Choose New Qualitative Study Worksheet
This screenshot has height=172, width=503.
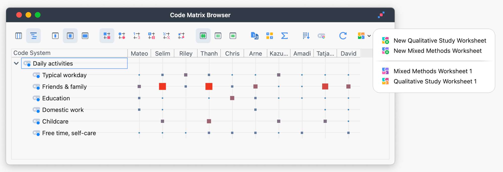coord(440,41)
